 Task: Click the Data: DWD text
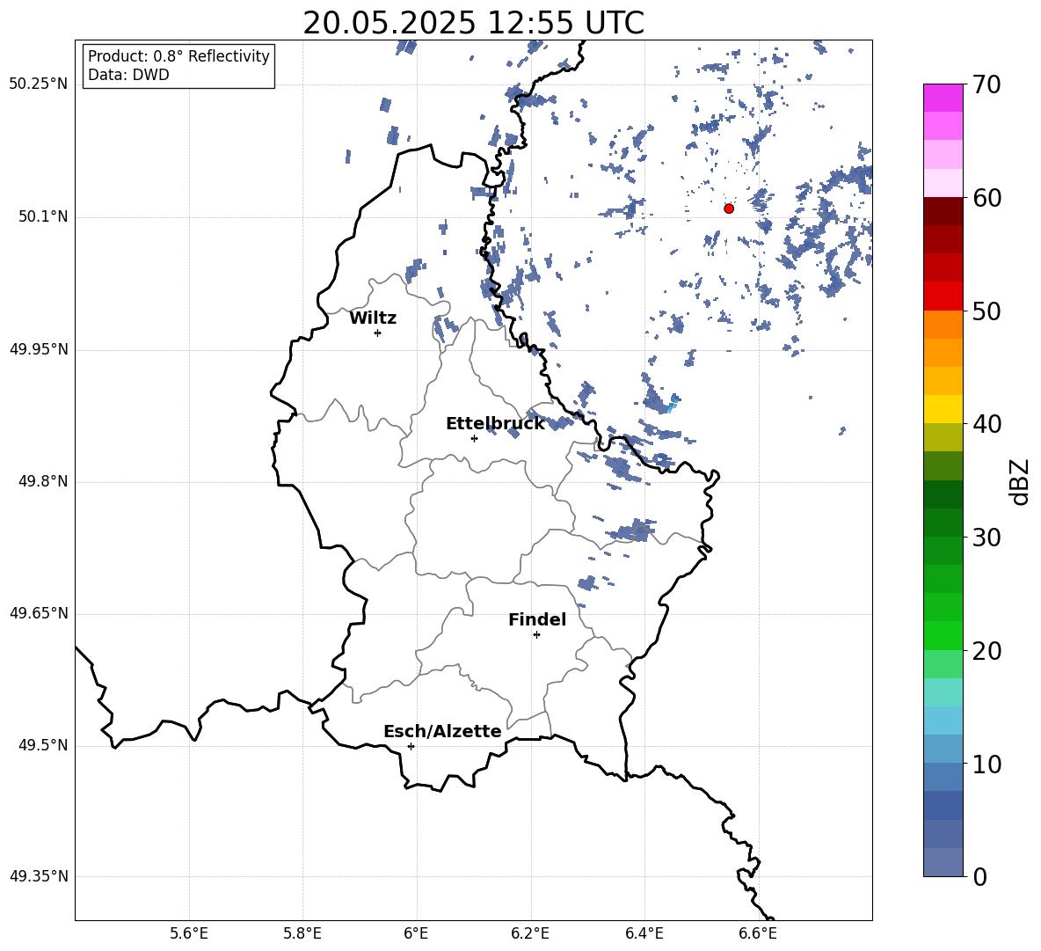tap(128, 75)
